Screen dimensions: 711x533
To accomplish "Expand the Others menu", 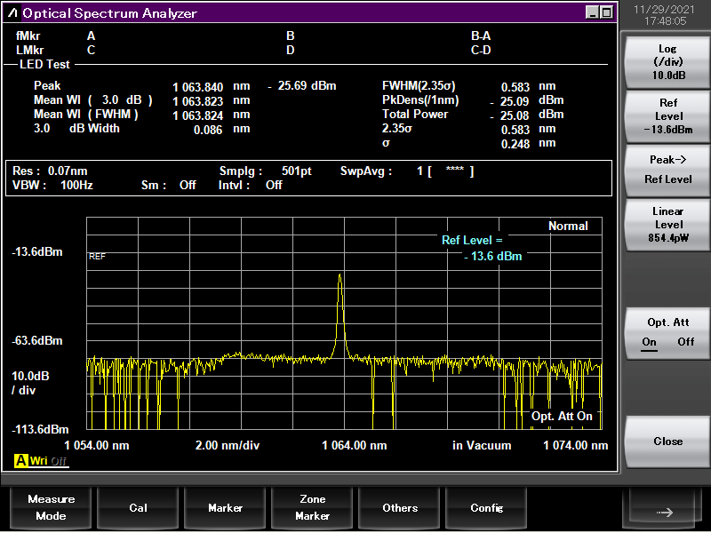I will [x=400, y=507].
